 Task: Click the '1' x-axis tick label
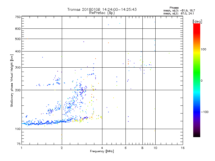(21, 148)
